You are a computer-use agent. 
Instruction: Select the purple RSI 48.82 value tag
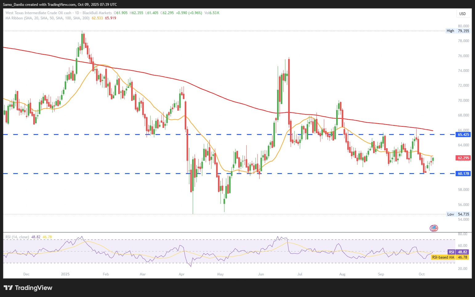click(462, 252)
